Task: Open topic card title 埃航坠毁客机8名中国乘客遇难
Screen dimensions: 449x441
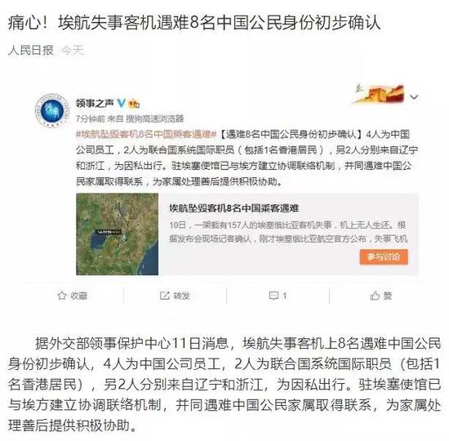Action: pyautogui.click(x=234, y=208)
